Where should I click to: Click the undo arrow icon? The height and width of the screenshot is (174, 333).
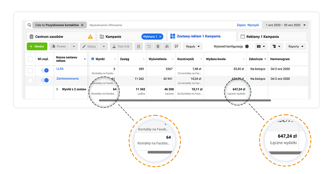(x=149, y=46)
